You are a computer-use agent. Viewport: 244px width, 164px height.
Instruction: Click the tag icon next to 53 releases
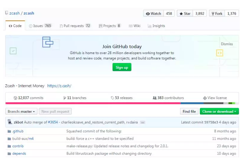coord(112,98)
